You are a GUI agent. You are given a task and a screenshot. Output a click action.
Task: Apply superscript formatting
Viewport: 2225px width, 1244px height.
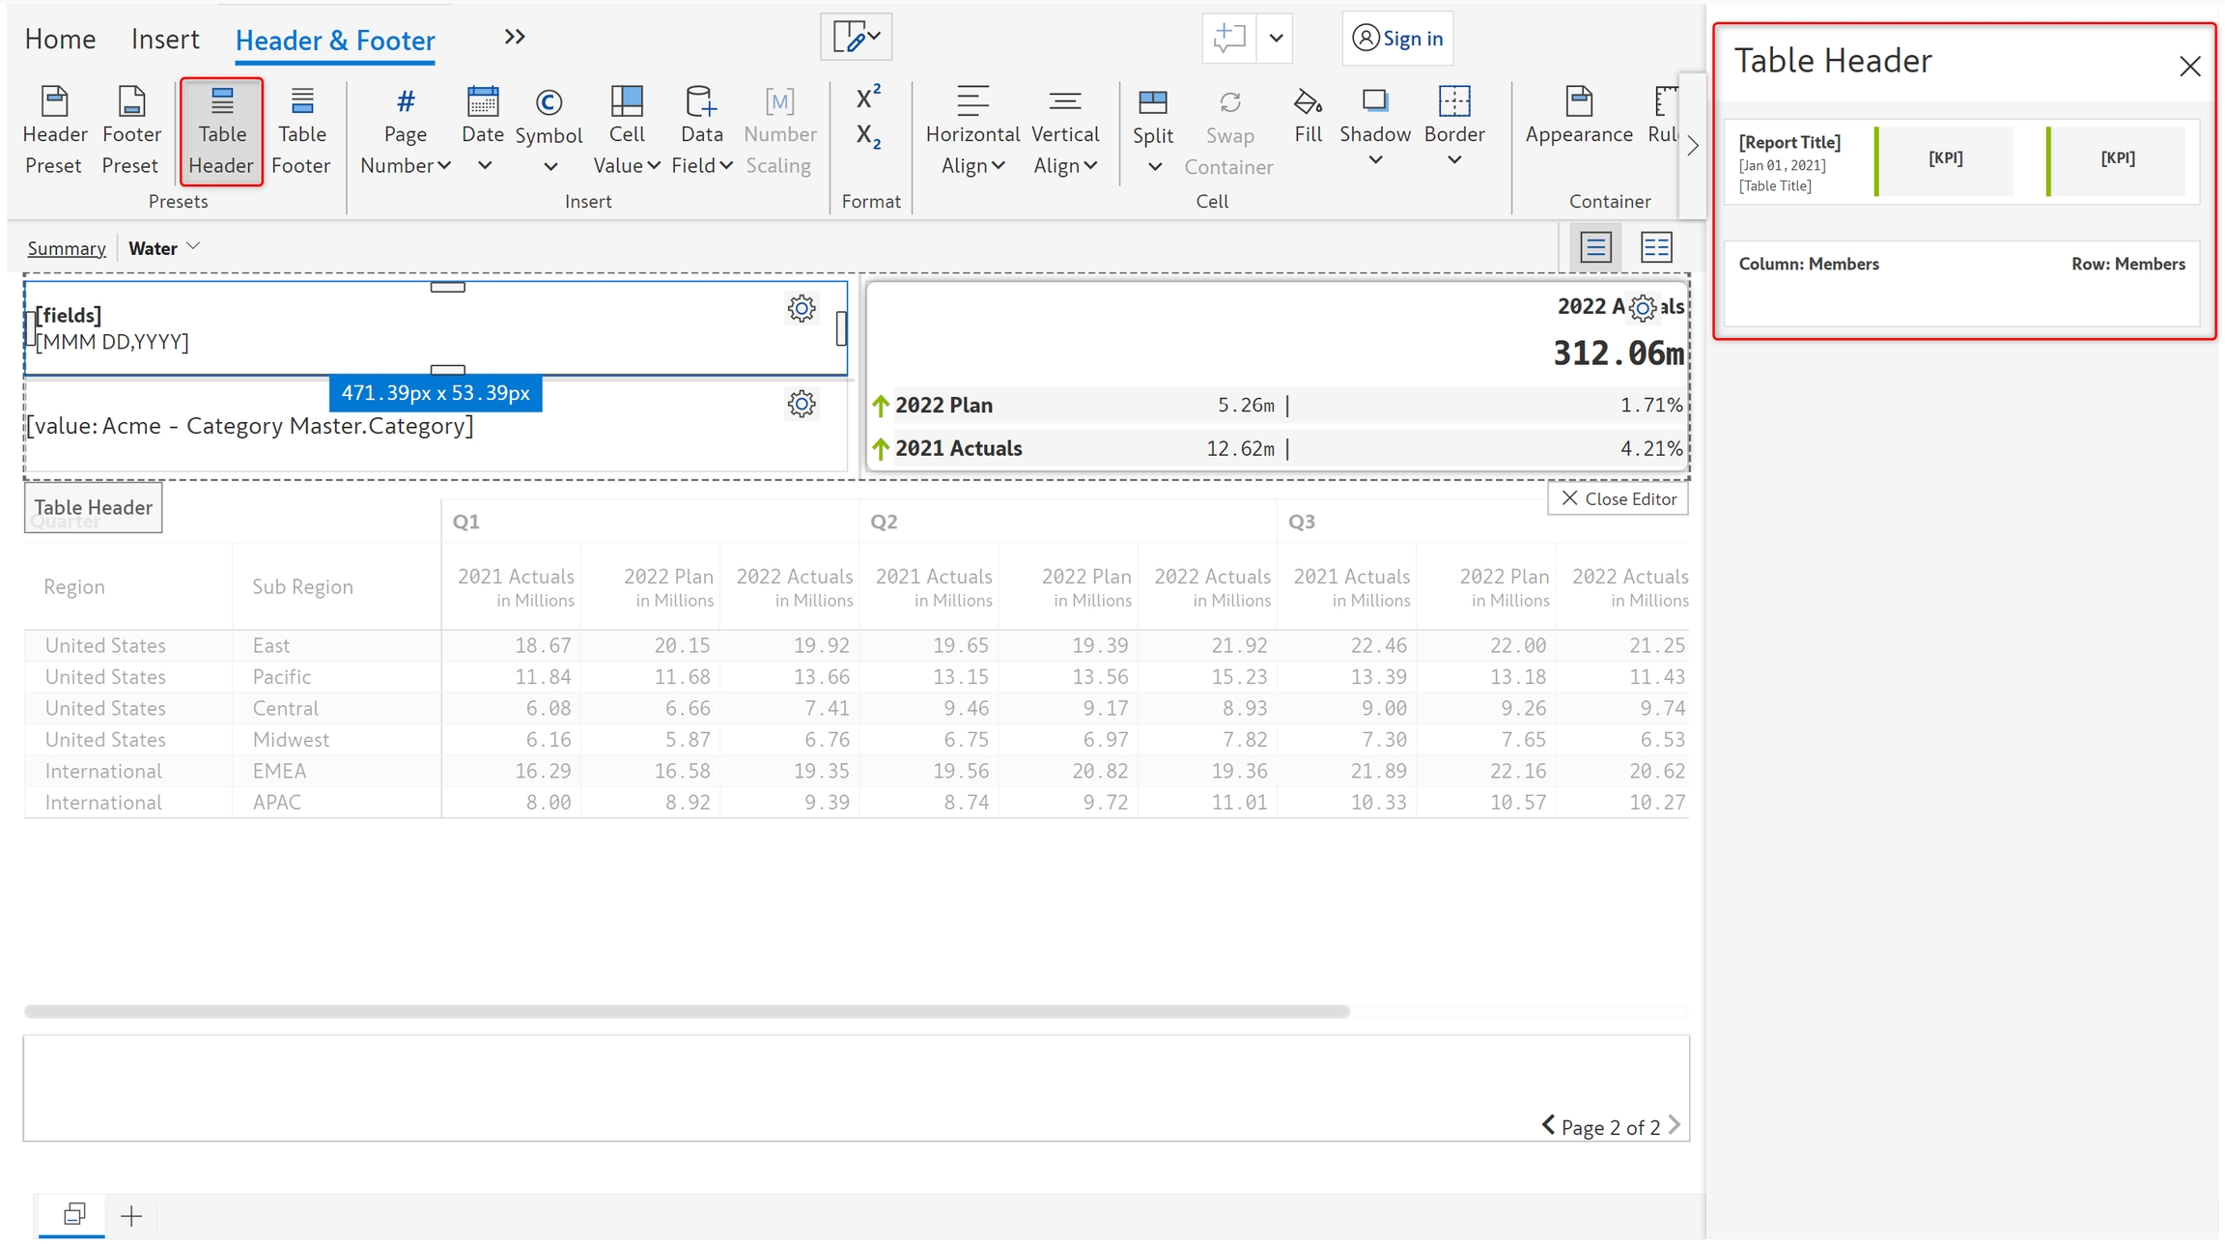868,98
